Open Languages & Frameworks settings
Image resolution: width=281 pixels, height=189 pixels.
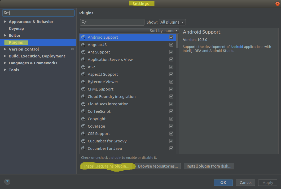tap(33, 63)
